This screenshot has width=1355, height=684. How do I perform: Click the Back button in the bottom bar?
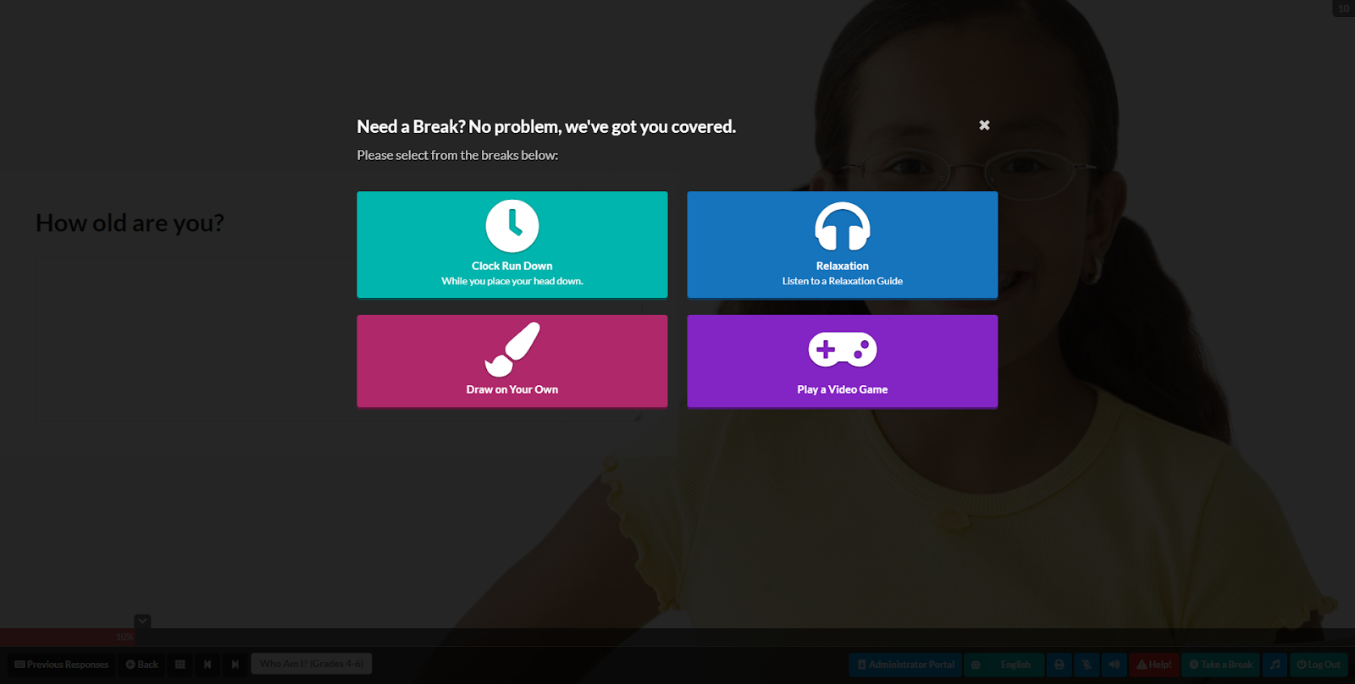click(142, 665)
